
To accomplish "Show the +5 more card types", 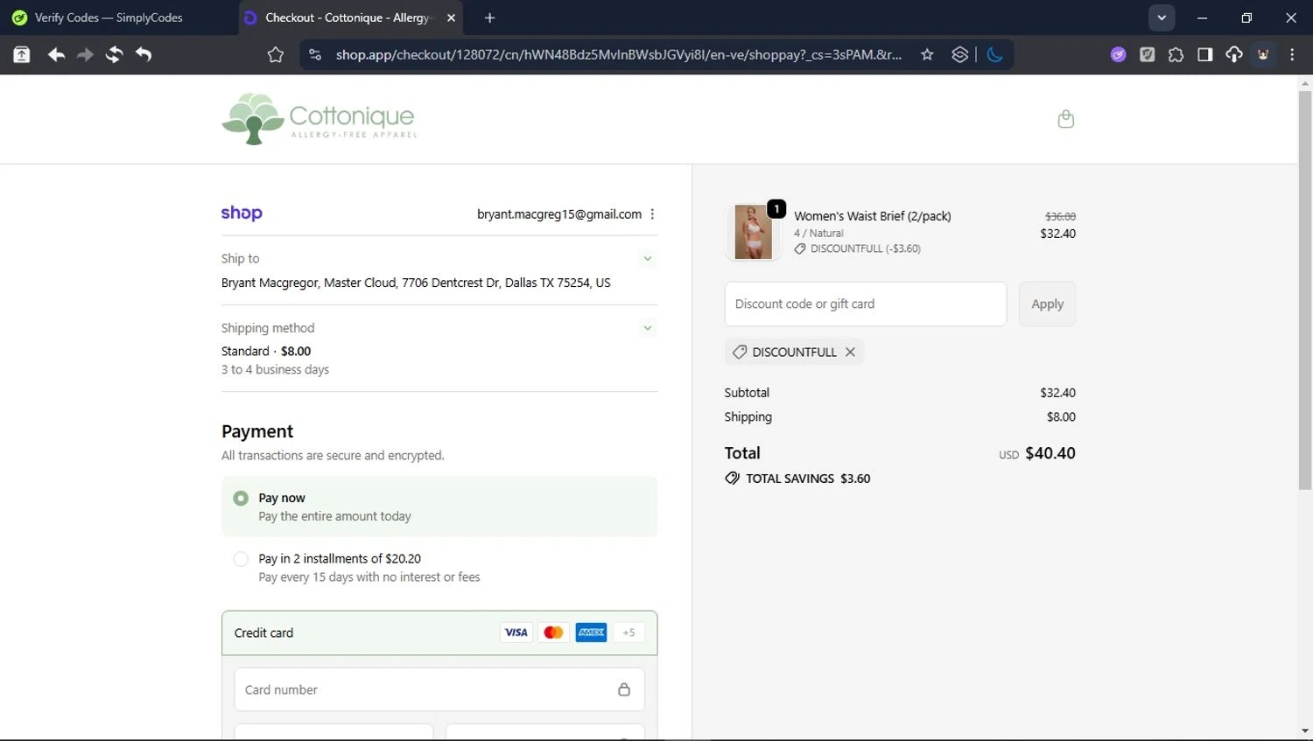I will (x=628, y=633).
